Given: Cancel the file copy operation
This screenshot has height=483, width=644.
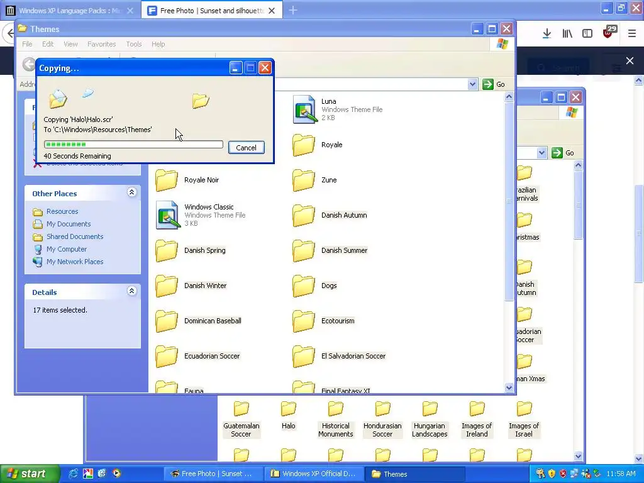Looking at the screenshot, I should pyautogui.click(x=246, y=147).
